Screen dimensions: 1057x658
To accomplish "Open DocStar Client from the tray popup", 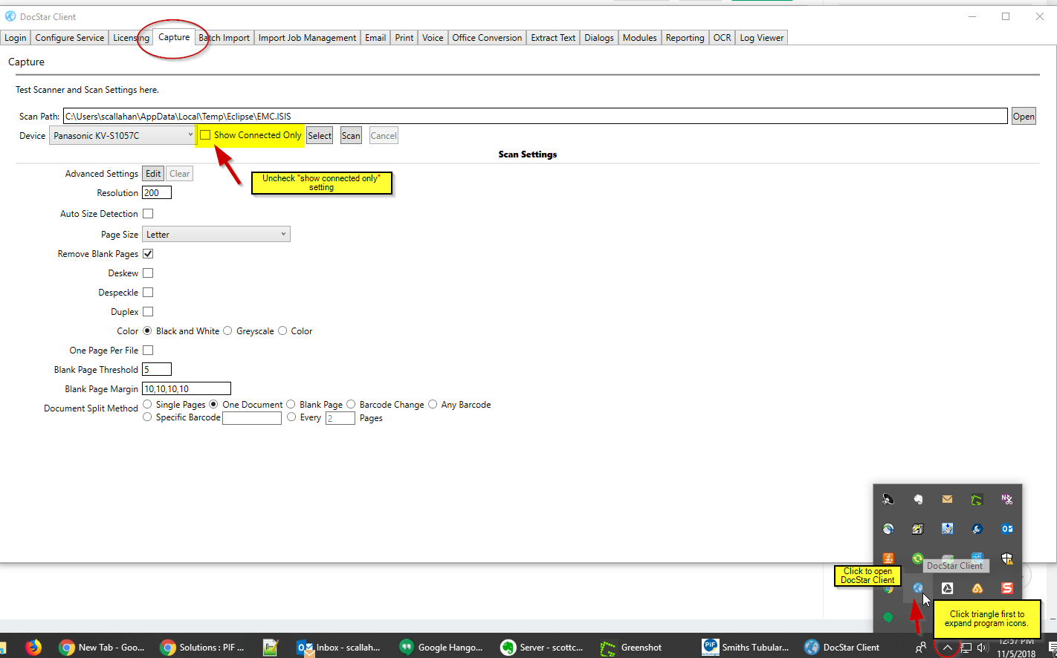I will pos(918,588).
